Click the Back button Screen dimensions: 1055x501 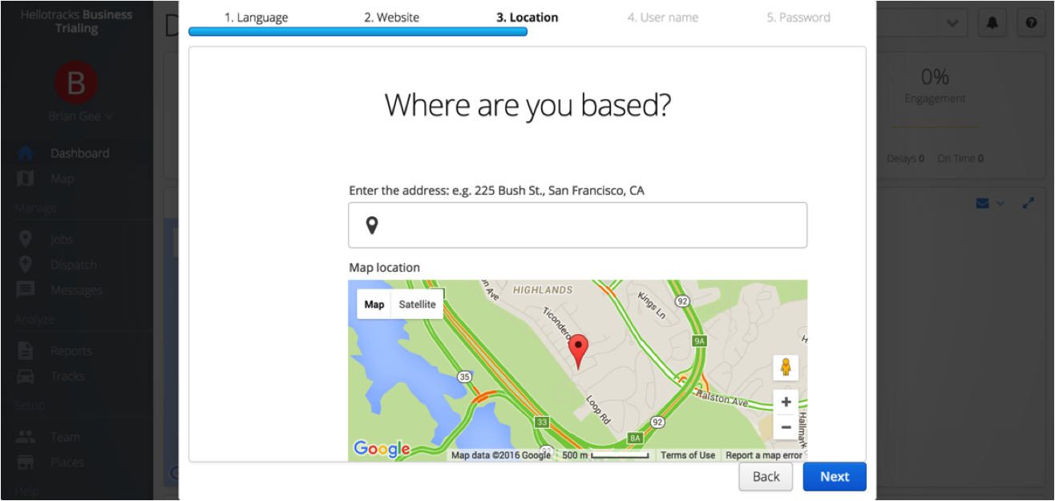[x=766, y=476]
